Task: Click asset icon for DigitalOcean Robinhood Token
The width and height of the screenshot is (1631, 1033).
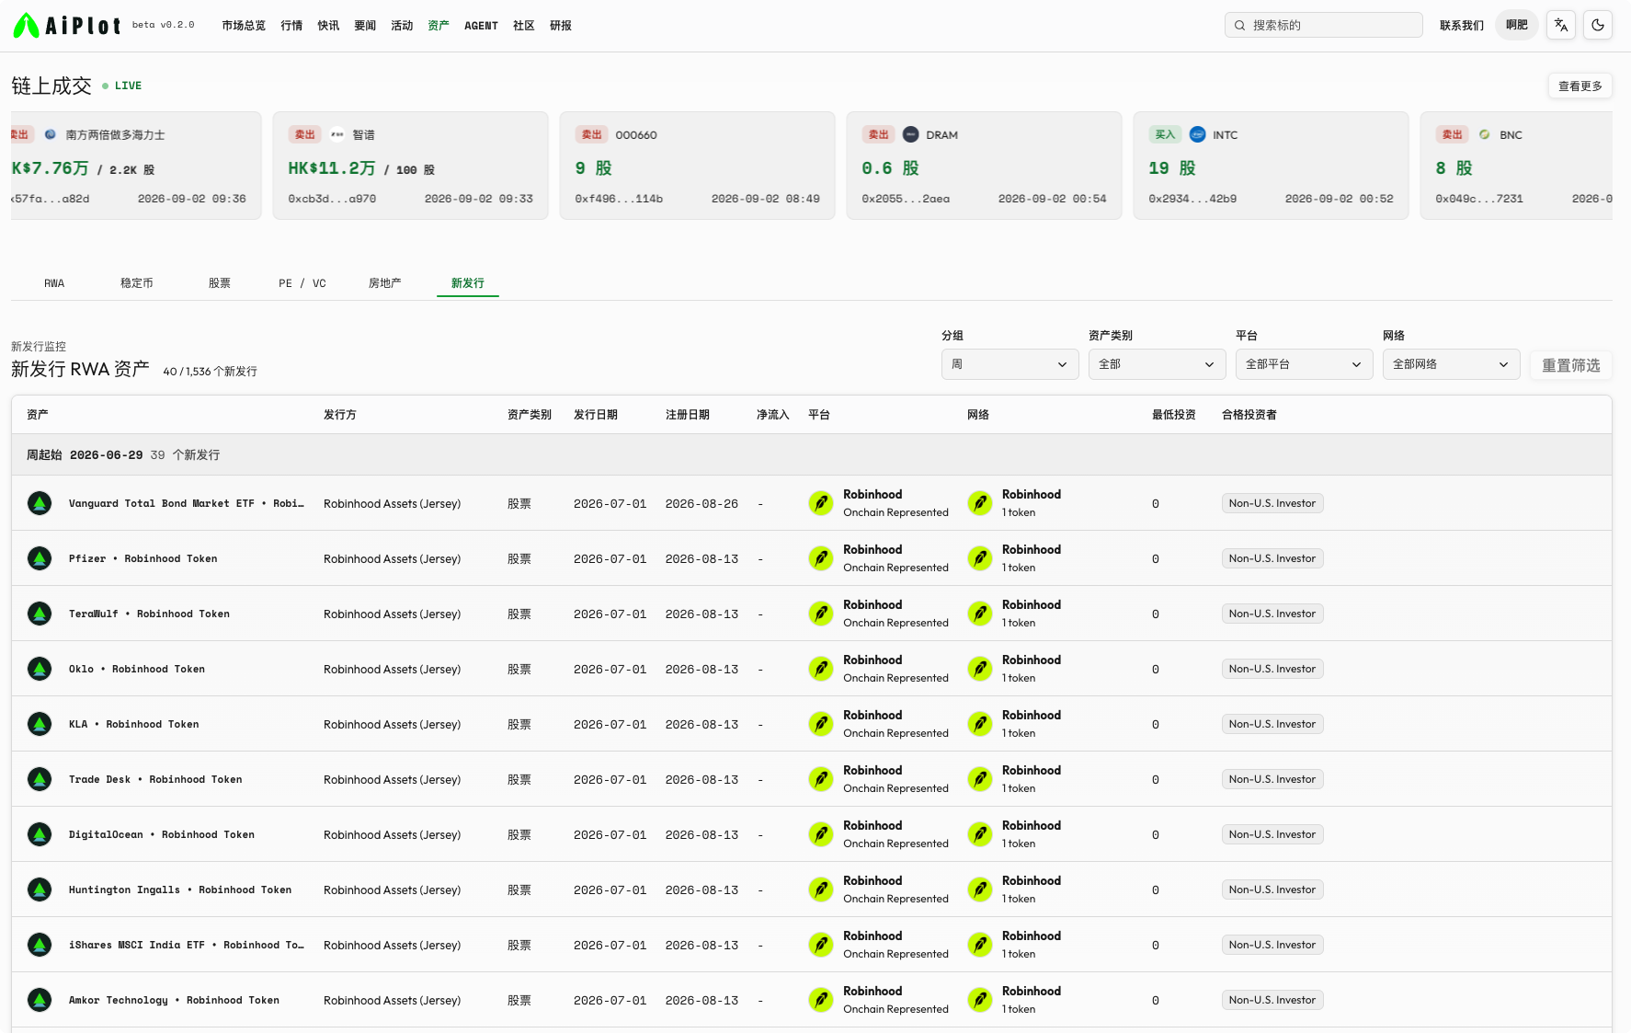Action: point(40,834)
